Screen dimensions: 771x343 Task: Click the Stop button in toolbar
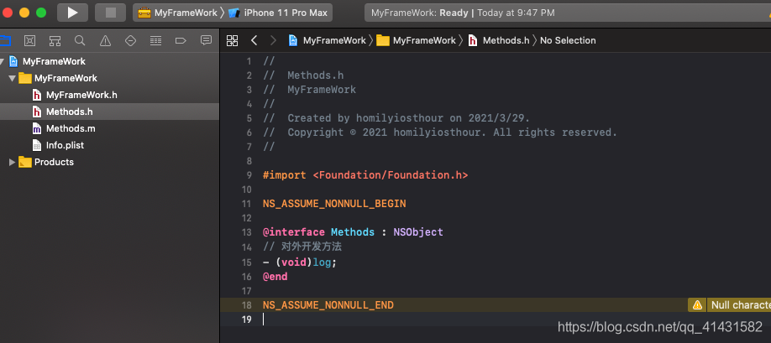pyautogui.click(x=110, y=13)
